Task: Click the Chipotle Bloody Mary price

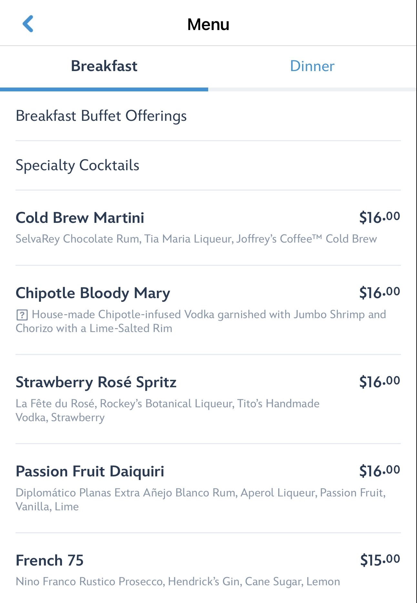Action: tap(379, 293)
